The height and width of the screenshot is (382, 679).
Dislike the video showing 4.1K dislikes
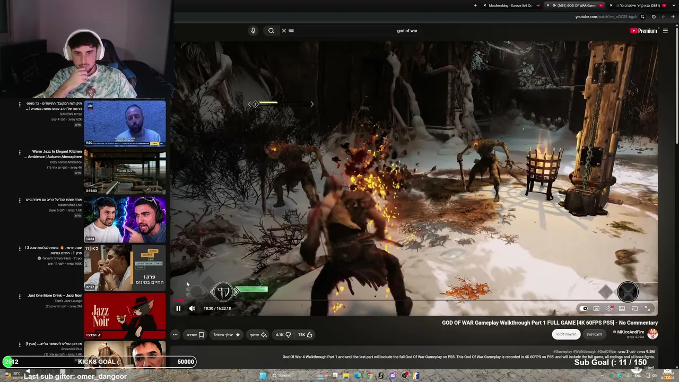283,335
